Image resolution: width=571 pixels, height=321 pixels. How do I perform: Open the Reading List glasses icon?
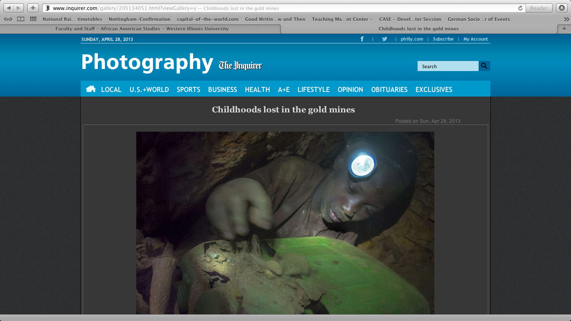click(8, 19)
